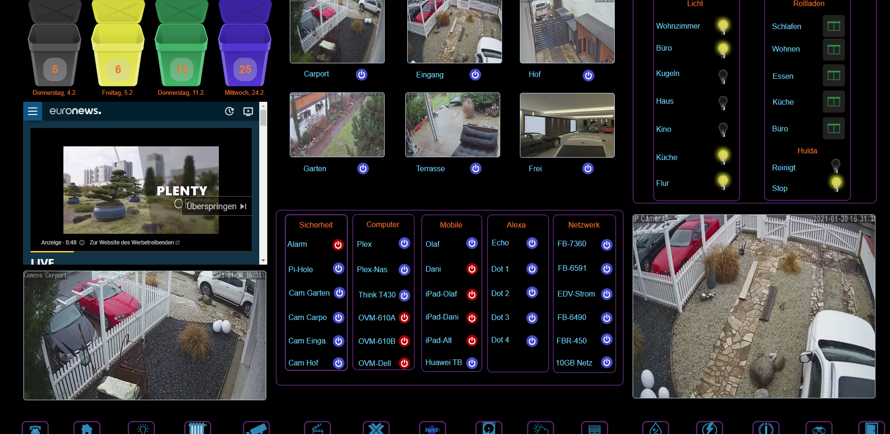The width and height of the screenshot is (890, 434).
Task: Turn on the Haus light bulb
Action: tap(723, 102)
